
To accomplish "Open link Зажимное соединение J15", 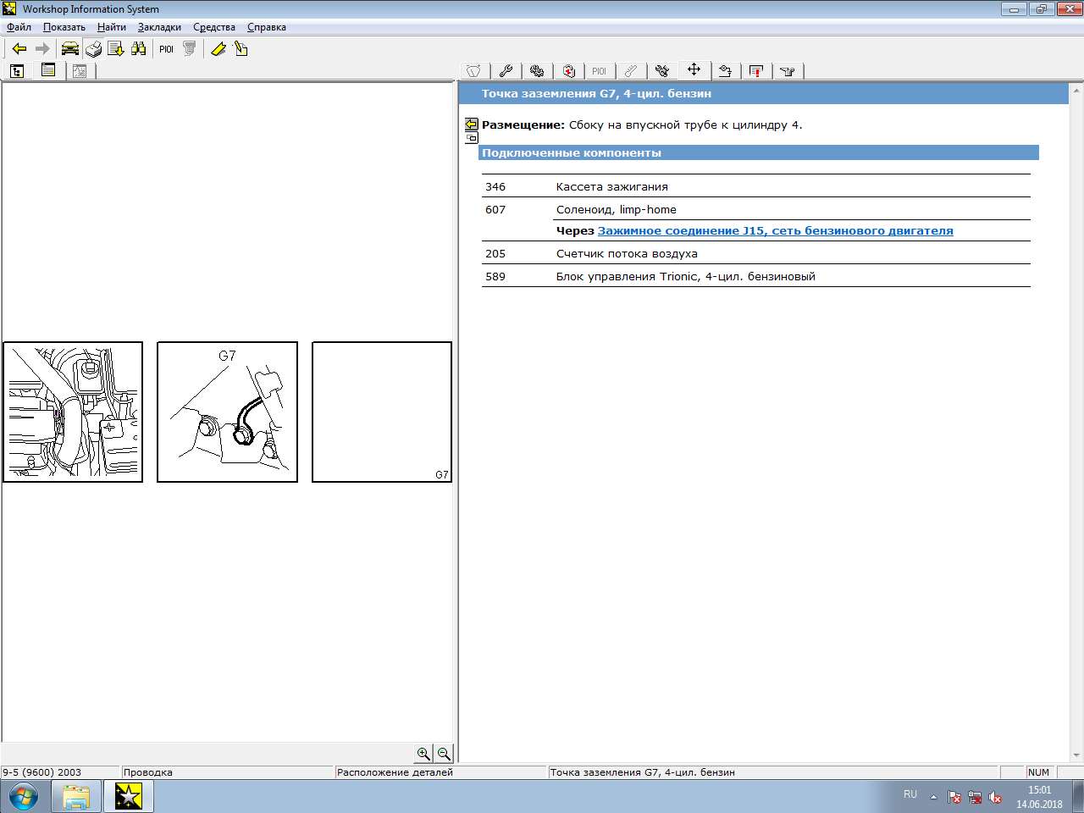I will pos(775,230).
